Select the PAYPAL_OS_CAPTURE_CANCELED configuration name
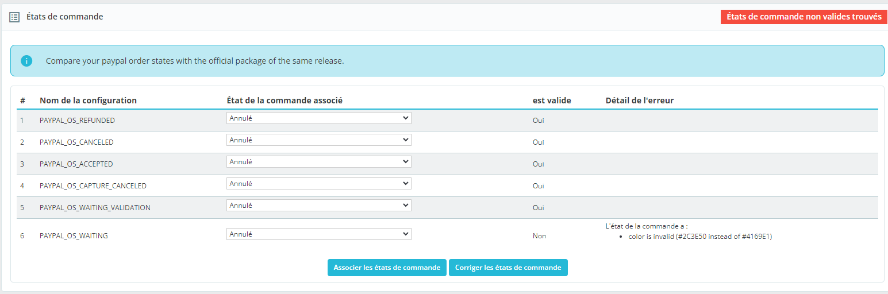This screenshot has height=294, width=888. [93, 186]
